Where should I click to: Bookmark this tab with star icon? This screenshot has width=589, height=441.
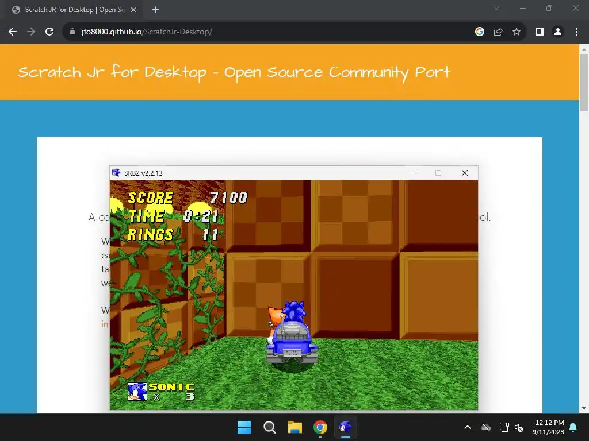point(517,32)
